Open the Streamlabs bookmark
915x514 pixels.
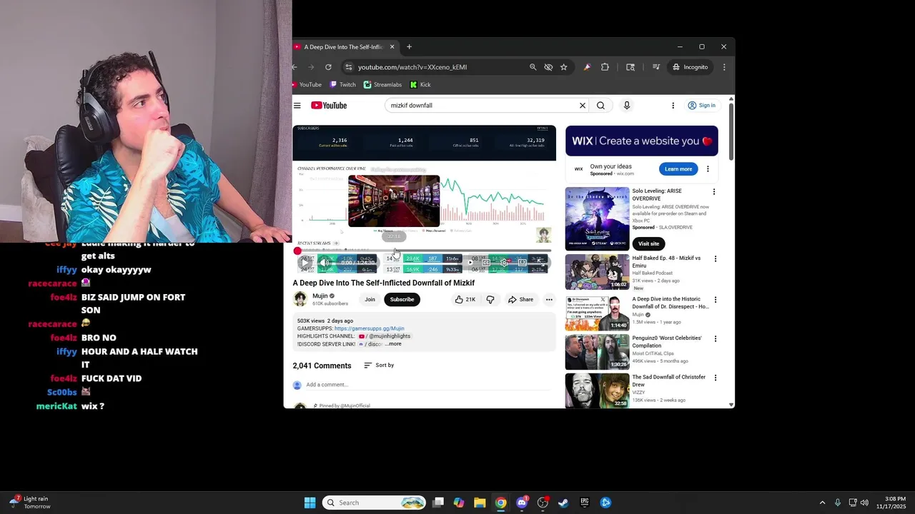pos(382,84)
